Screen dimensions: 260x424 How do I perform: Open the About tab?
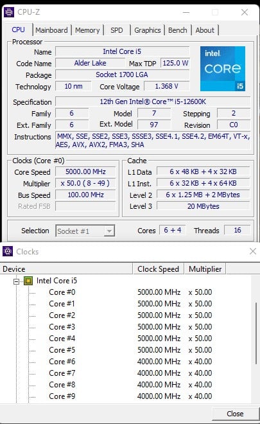click(x=205, y=30)
